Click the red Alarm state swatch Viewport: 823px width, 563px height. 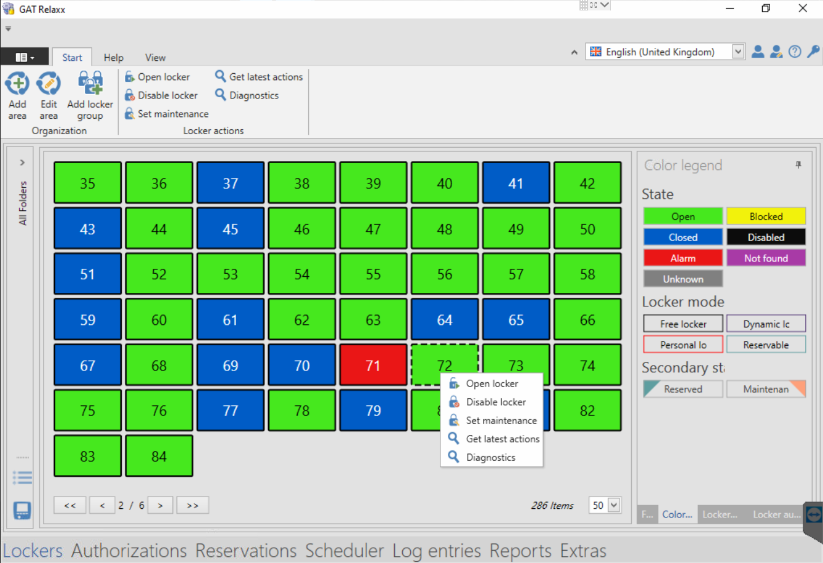[x=683, y=258]
